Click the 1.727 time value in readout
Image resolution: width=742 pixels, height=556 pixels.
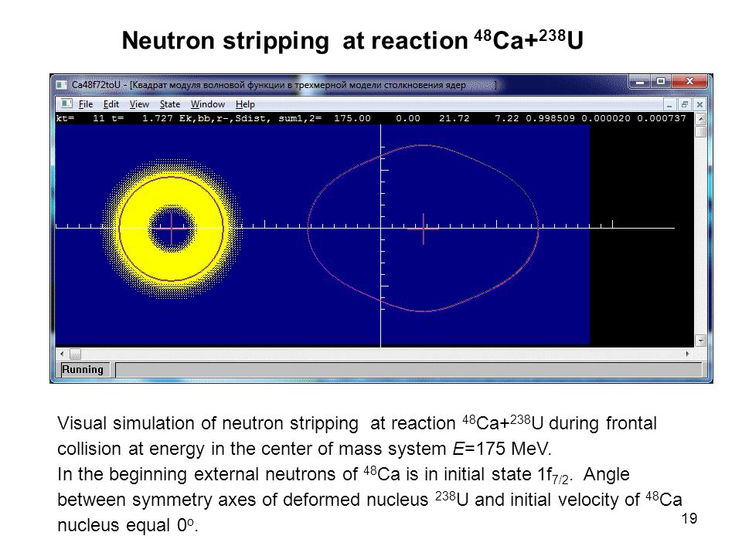coord(157,118)
